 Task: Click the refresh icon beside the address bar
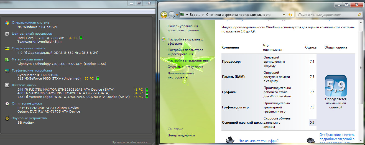tap(290, 15)
